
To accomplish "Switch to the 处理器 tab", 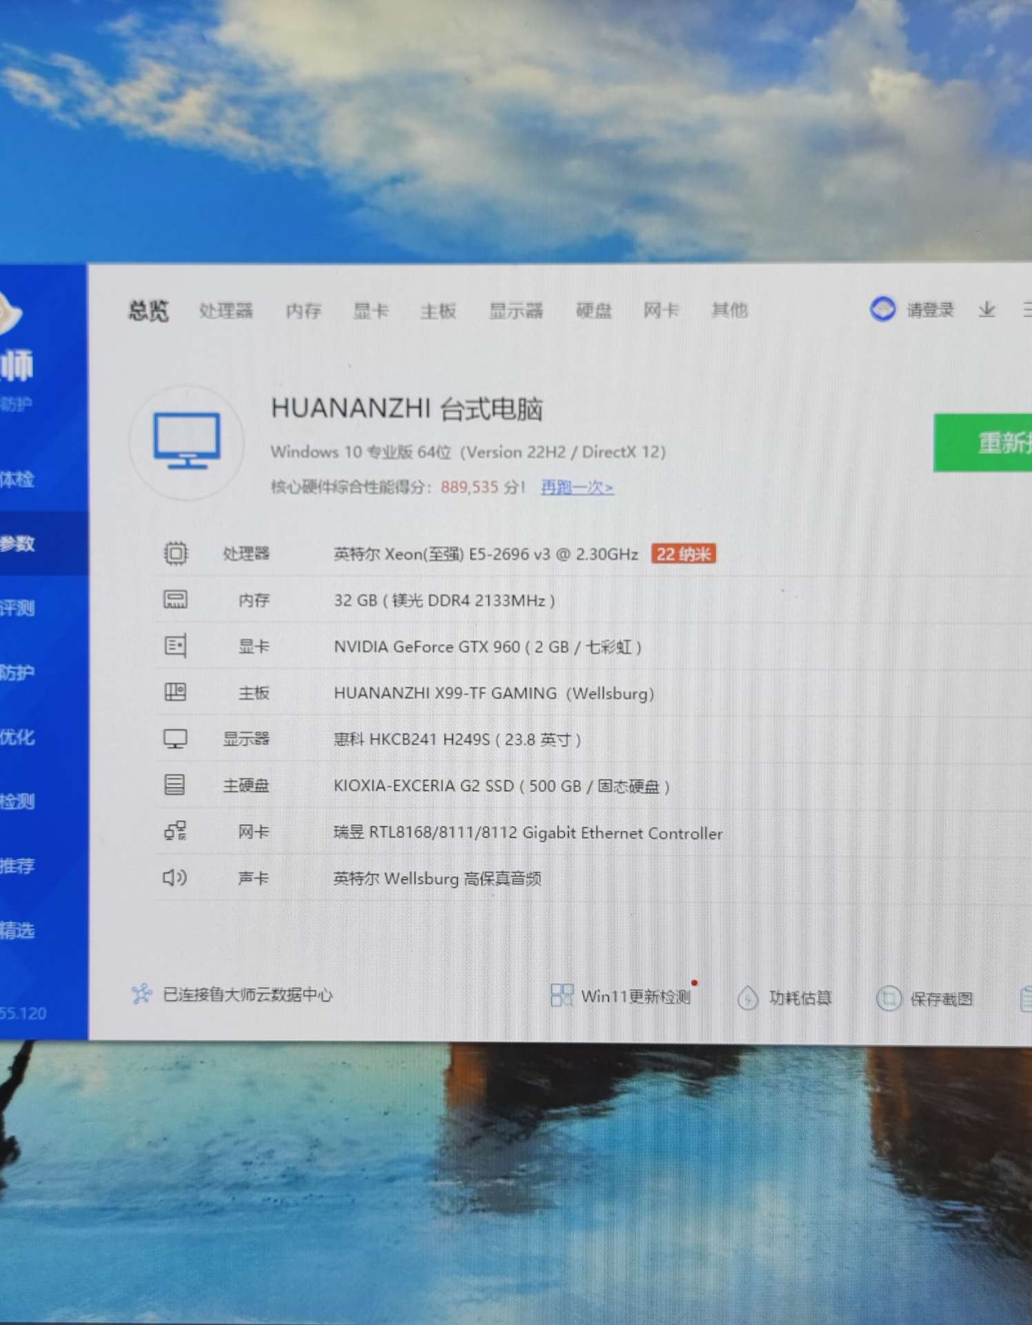I will click(226, 311).
